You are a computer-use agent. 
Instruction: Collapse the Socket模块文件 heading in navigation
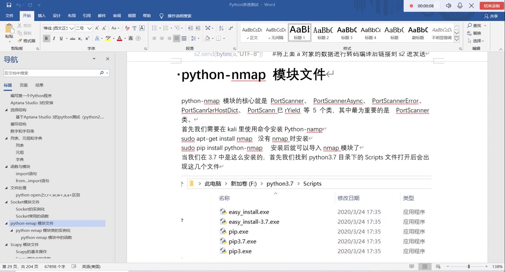click(5, 202)
